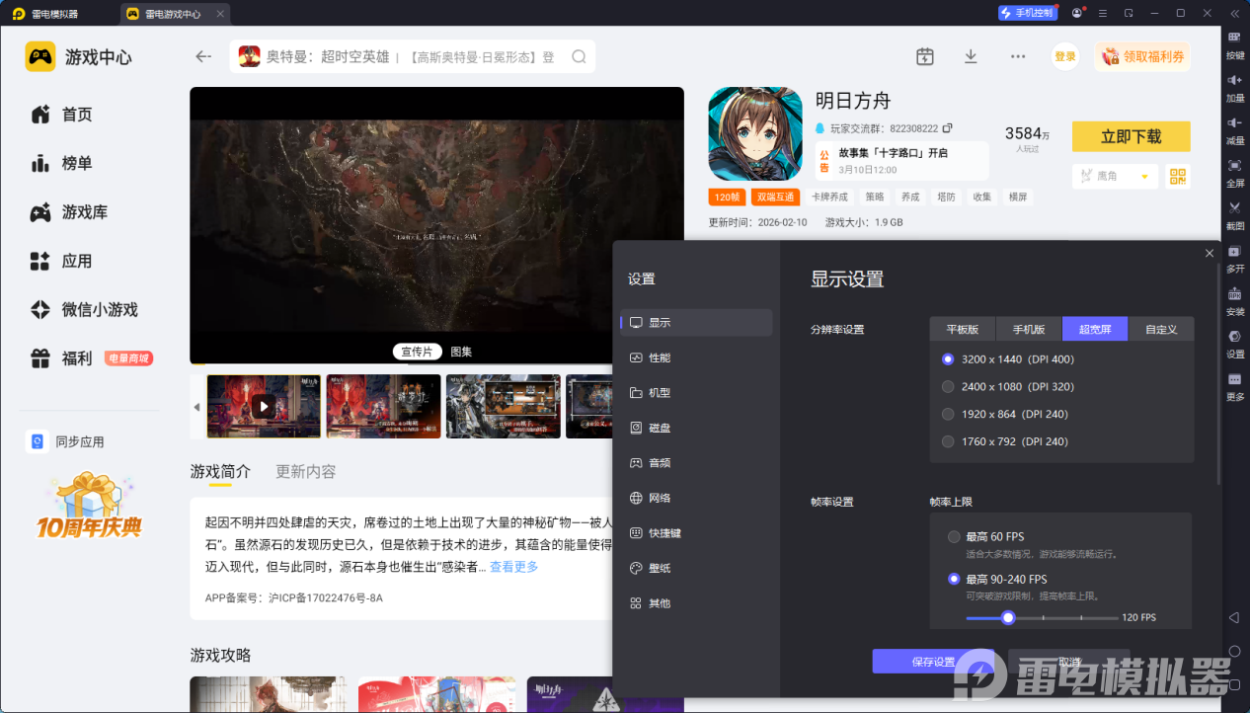This screenshot has width=1250, height=713.
Task: Click the search magnifier icon
Action: [x=579, y=56]
